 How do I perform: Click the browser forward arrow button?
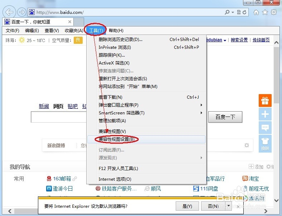pos(21,12)
